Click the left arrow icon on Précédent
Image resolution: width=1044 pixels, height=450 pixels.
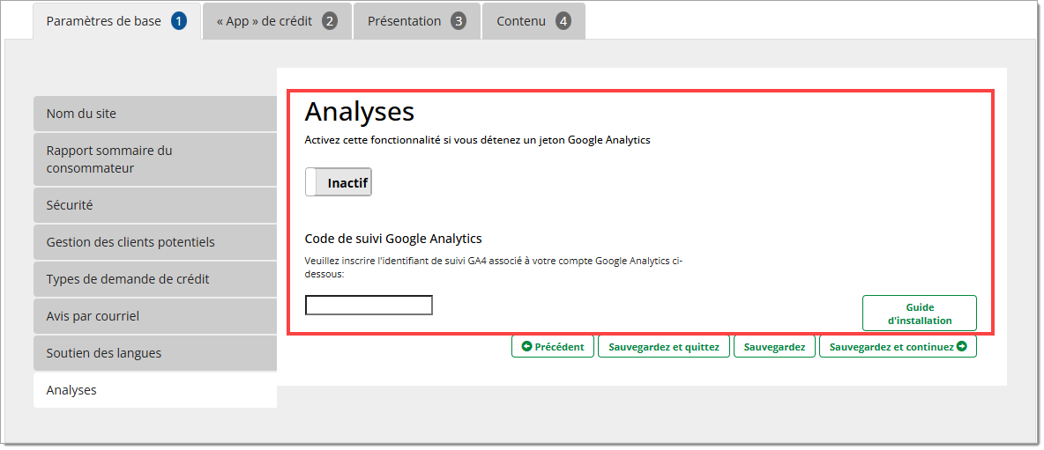pos(526,347)
